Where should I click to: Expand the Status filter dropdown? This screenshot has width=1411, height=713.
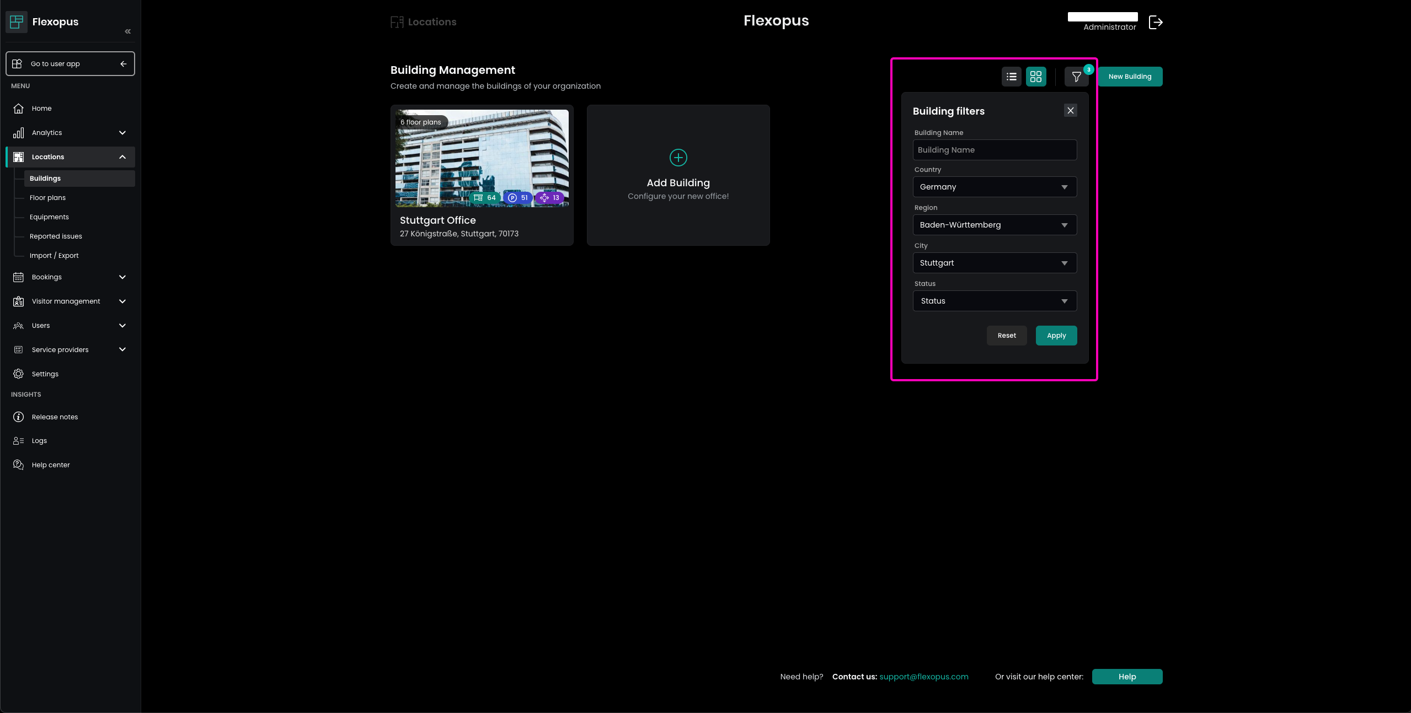point(994,301)
